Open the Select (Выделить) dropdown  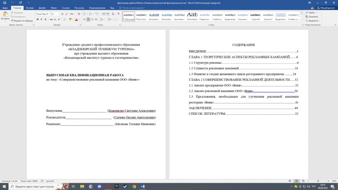click(313, 21)
